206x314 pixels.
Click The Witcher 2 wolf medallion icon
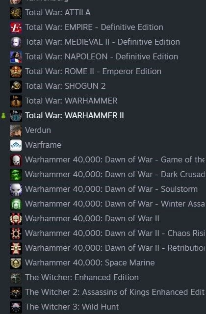16,292
